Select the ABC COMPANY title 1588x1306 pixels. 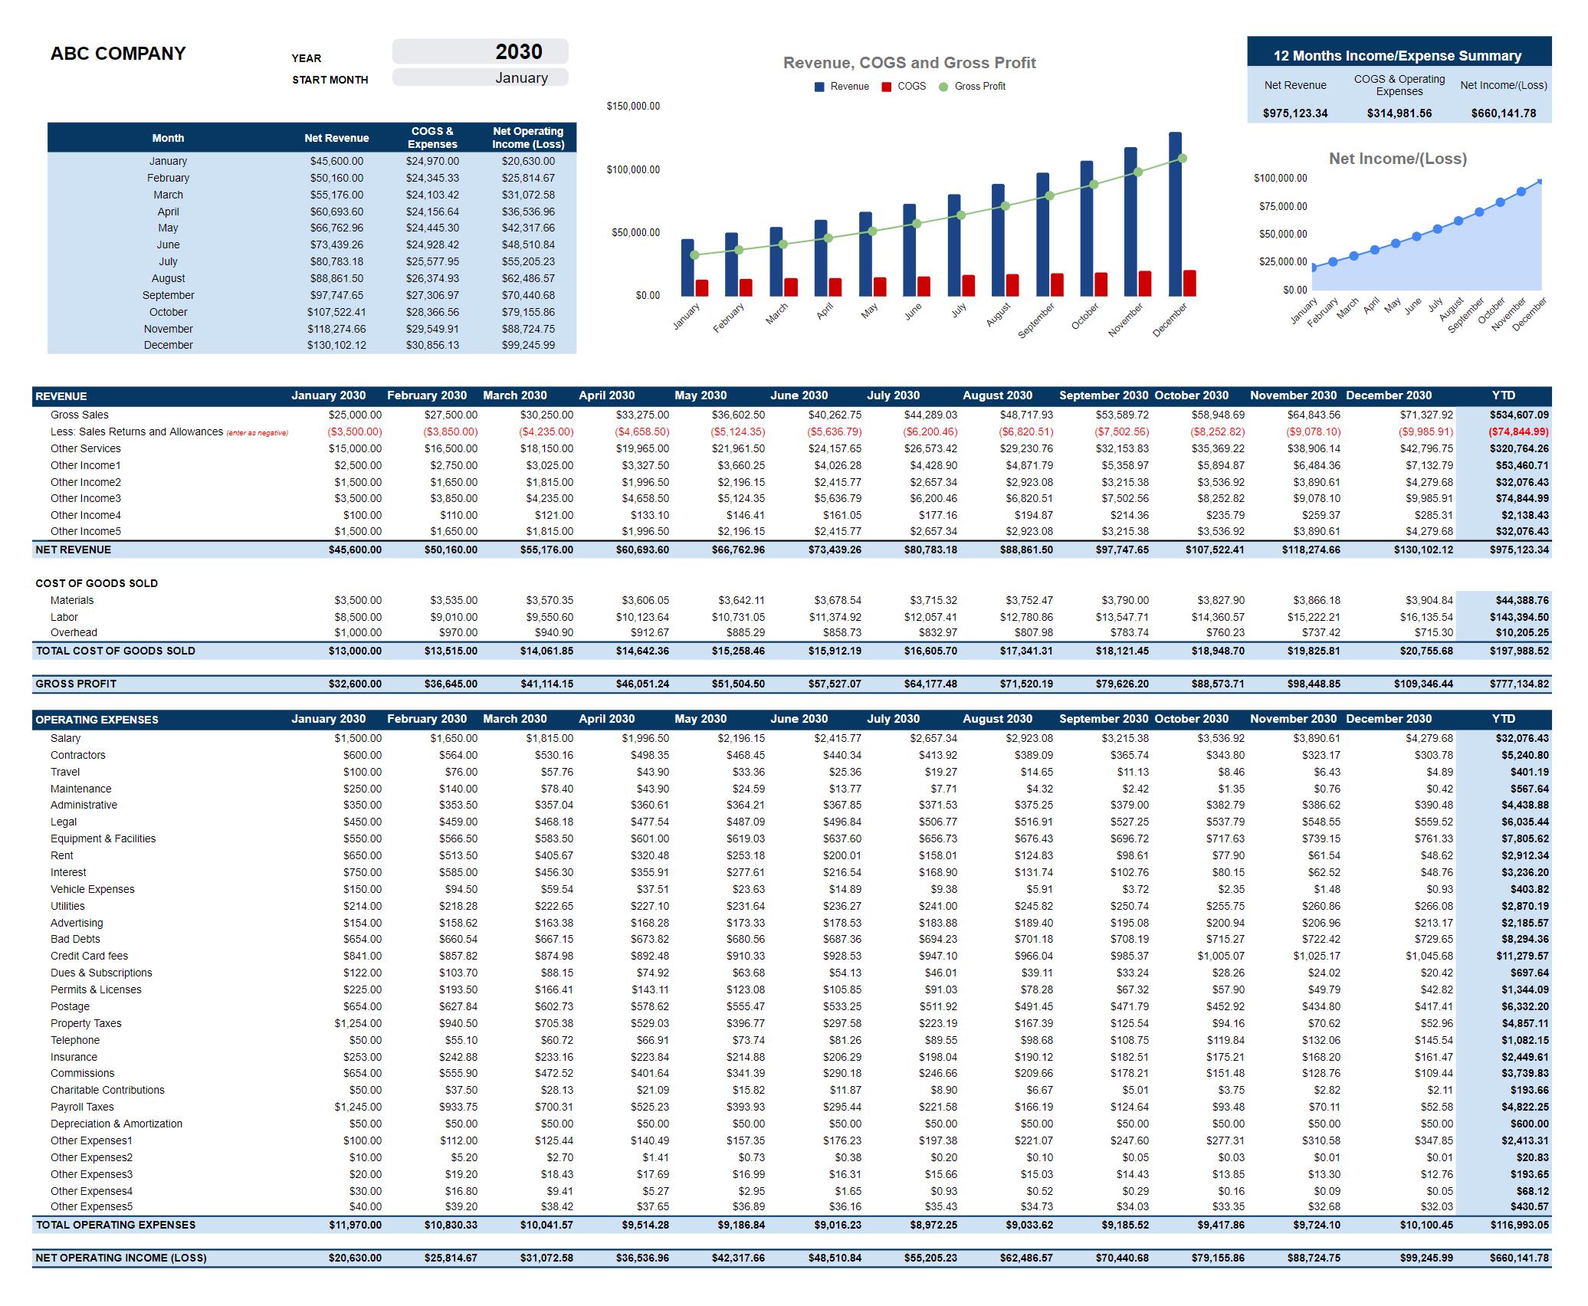[x=117, y=54]
